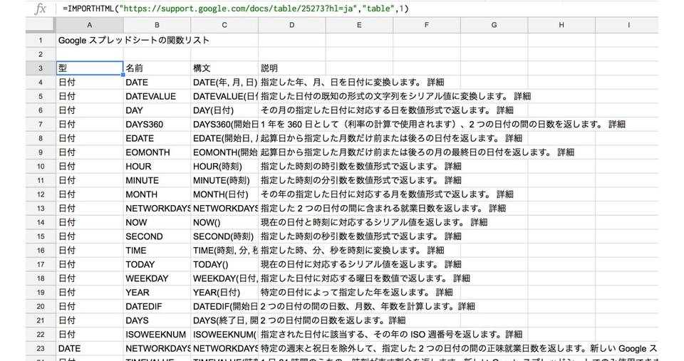
Task: Select column E header
Action: tap(359, 25)
